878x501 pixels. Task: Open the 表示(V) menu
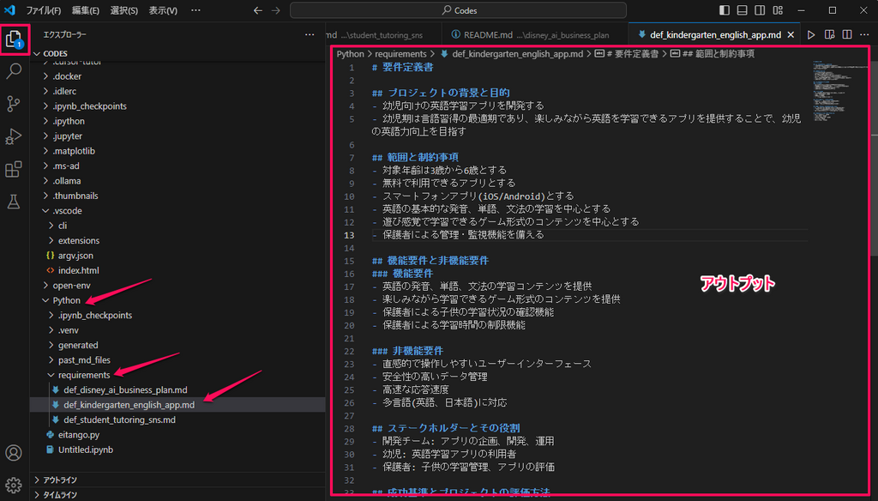point(163,10)
